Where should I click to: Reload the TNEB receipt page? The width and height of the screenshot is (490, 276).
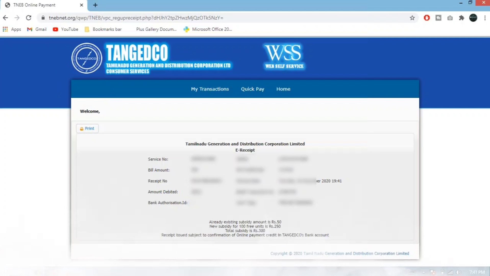click(29, 18)
